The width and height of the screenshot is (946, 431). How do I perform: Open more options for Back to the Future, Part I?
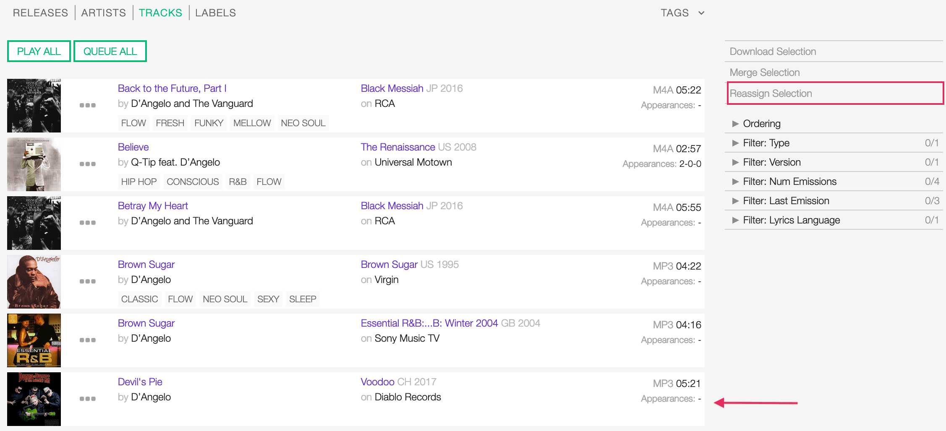point(88,105)
